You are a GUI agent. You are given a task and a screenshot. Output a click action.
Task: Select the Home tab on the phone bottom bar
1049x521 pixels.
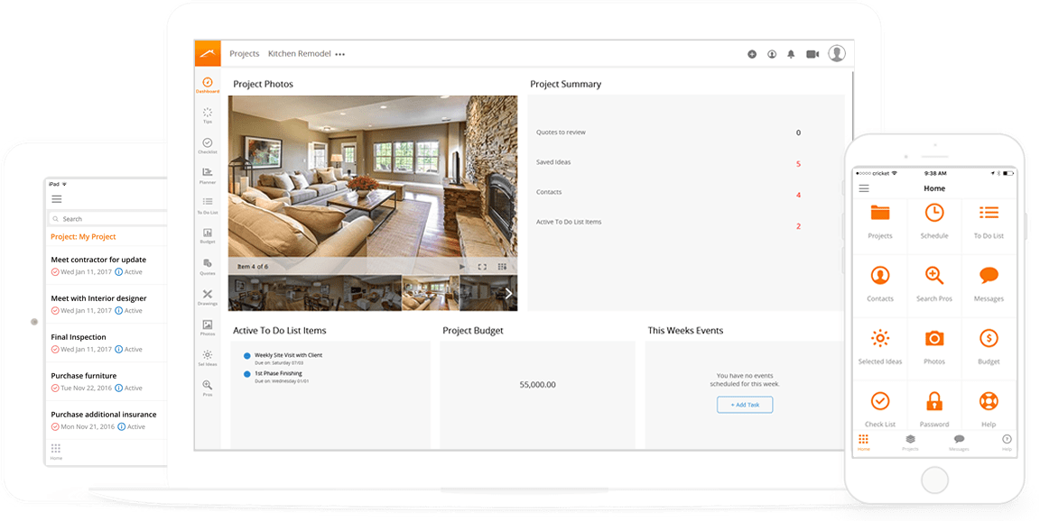[x=864, y=443]
